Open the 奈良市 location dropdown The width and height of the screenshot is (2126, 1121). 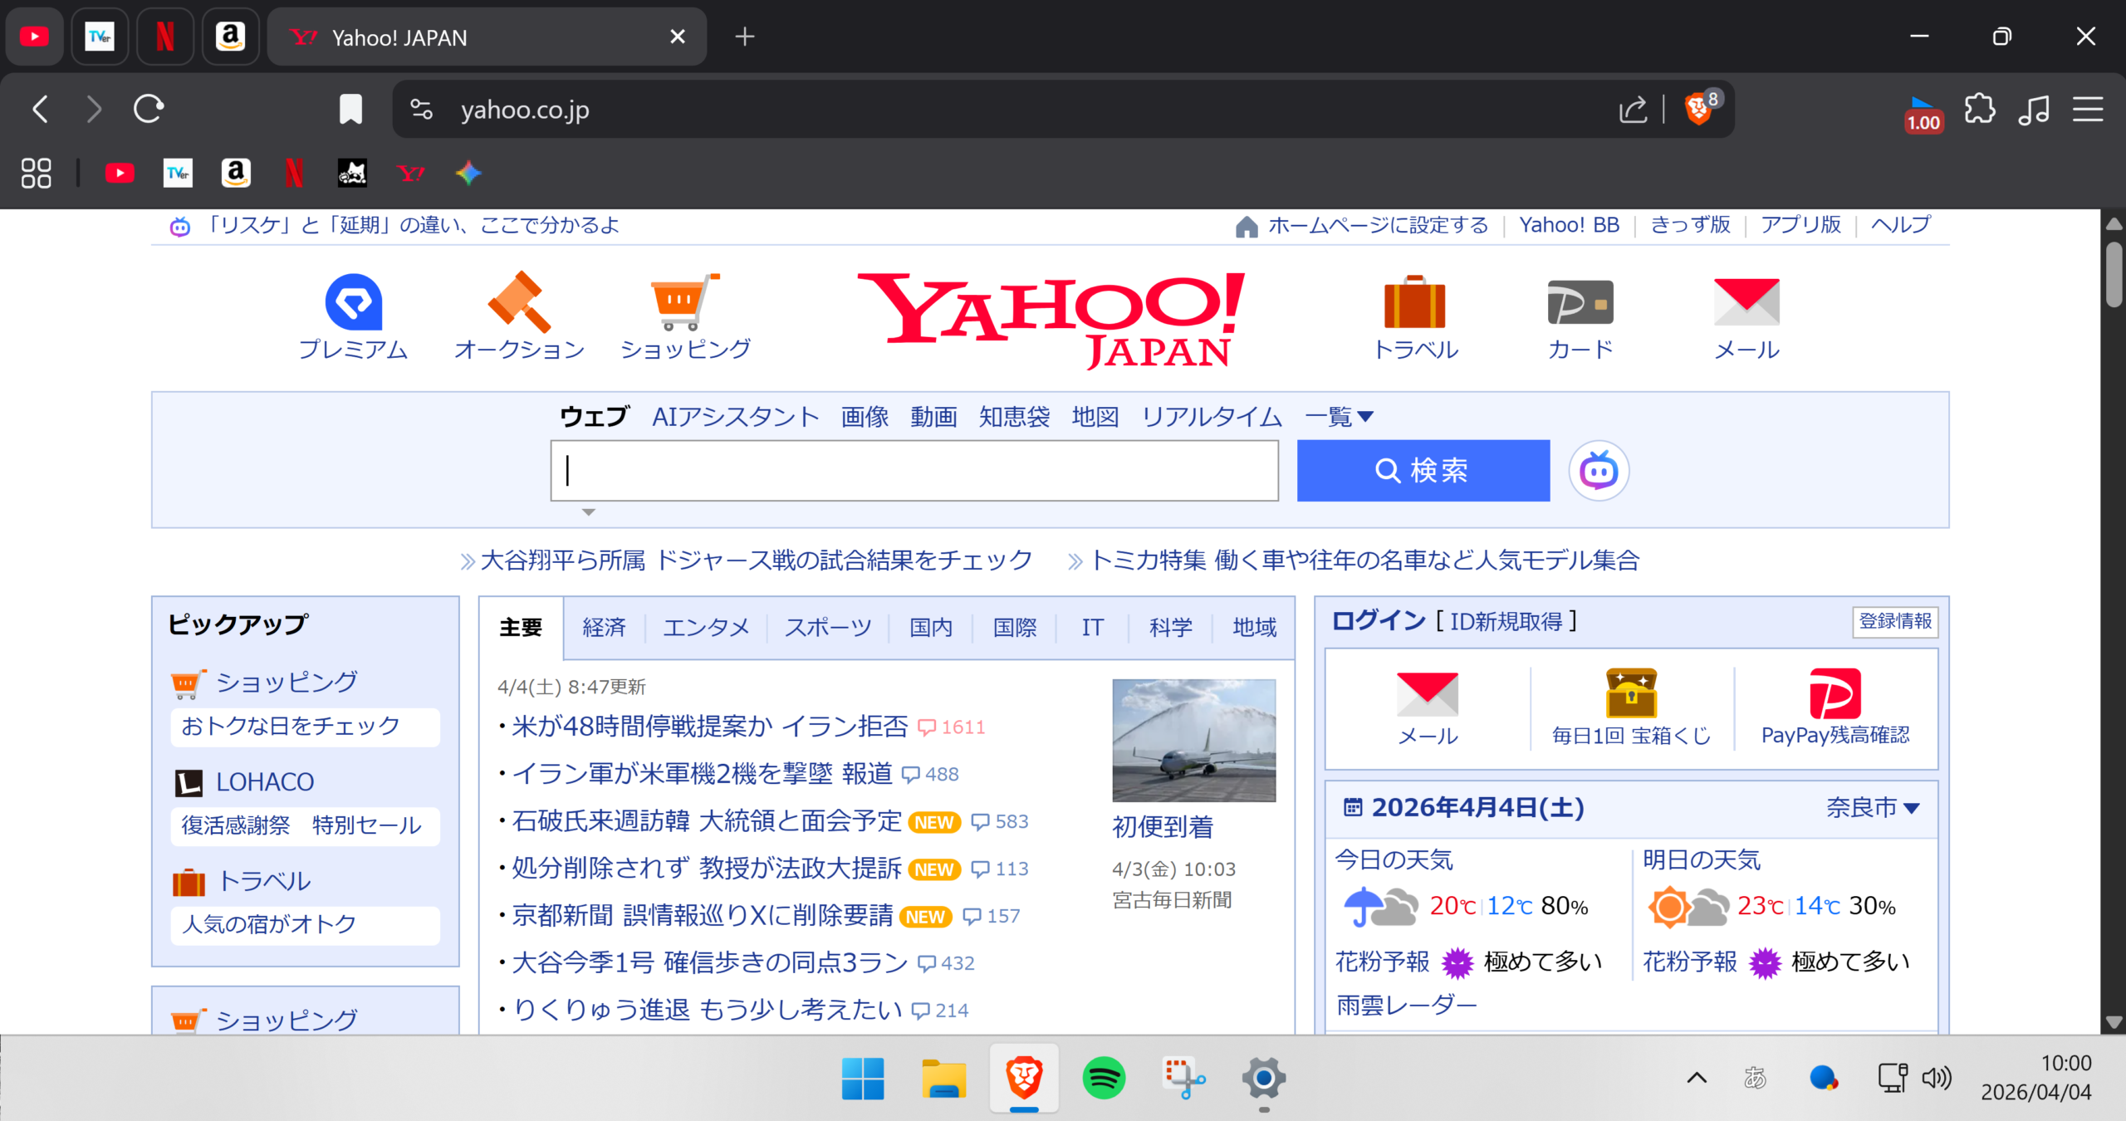click(1873, 807)
